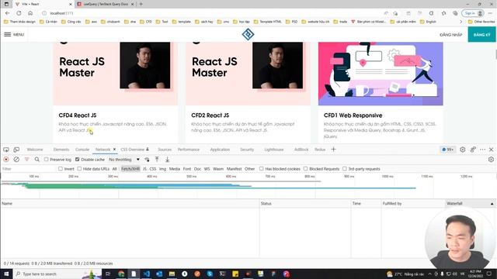Image resolution: width=497 pixels, height=279 pixels.
Task: Click the network overview timeline
Action: tap(248, 186)
